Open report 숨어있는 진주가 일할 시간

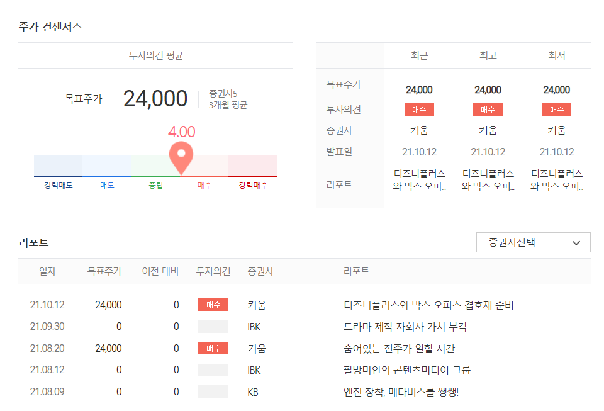click(399, 349)
